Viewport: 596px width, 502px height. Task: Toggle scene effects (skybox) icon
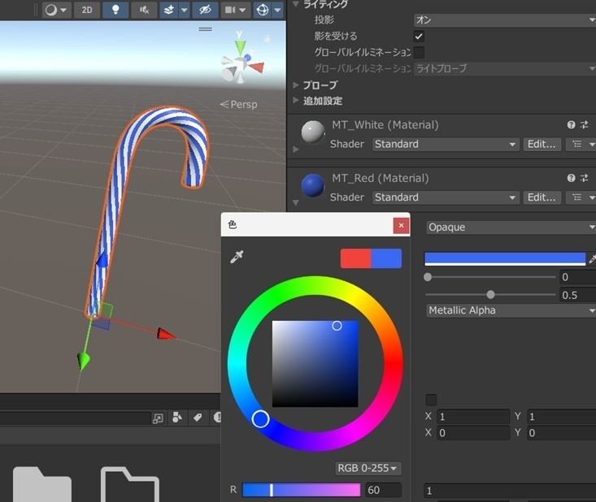tap(169, 10)
